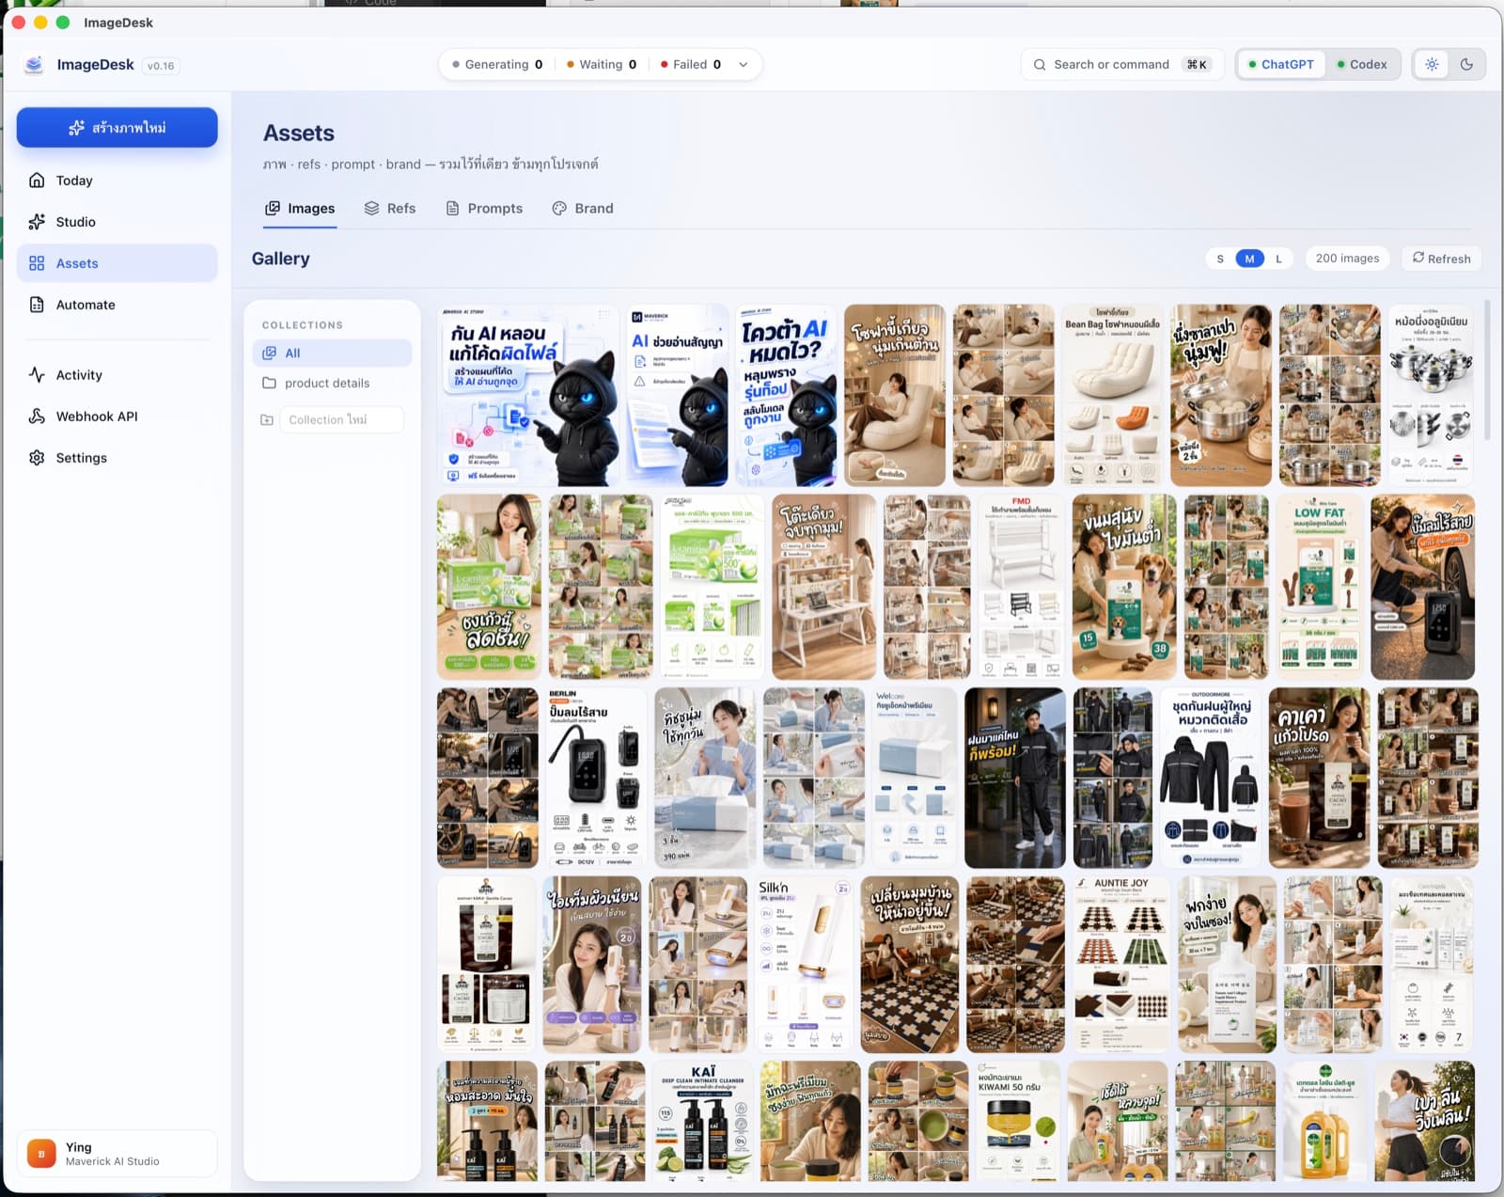The width and height of the screenshot is (1504, 1197).
Task: Open the AI contract reading cat thumbnail
Action: (678, 395)
